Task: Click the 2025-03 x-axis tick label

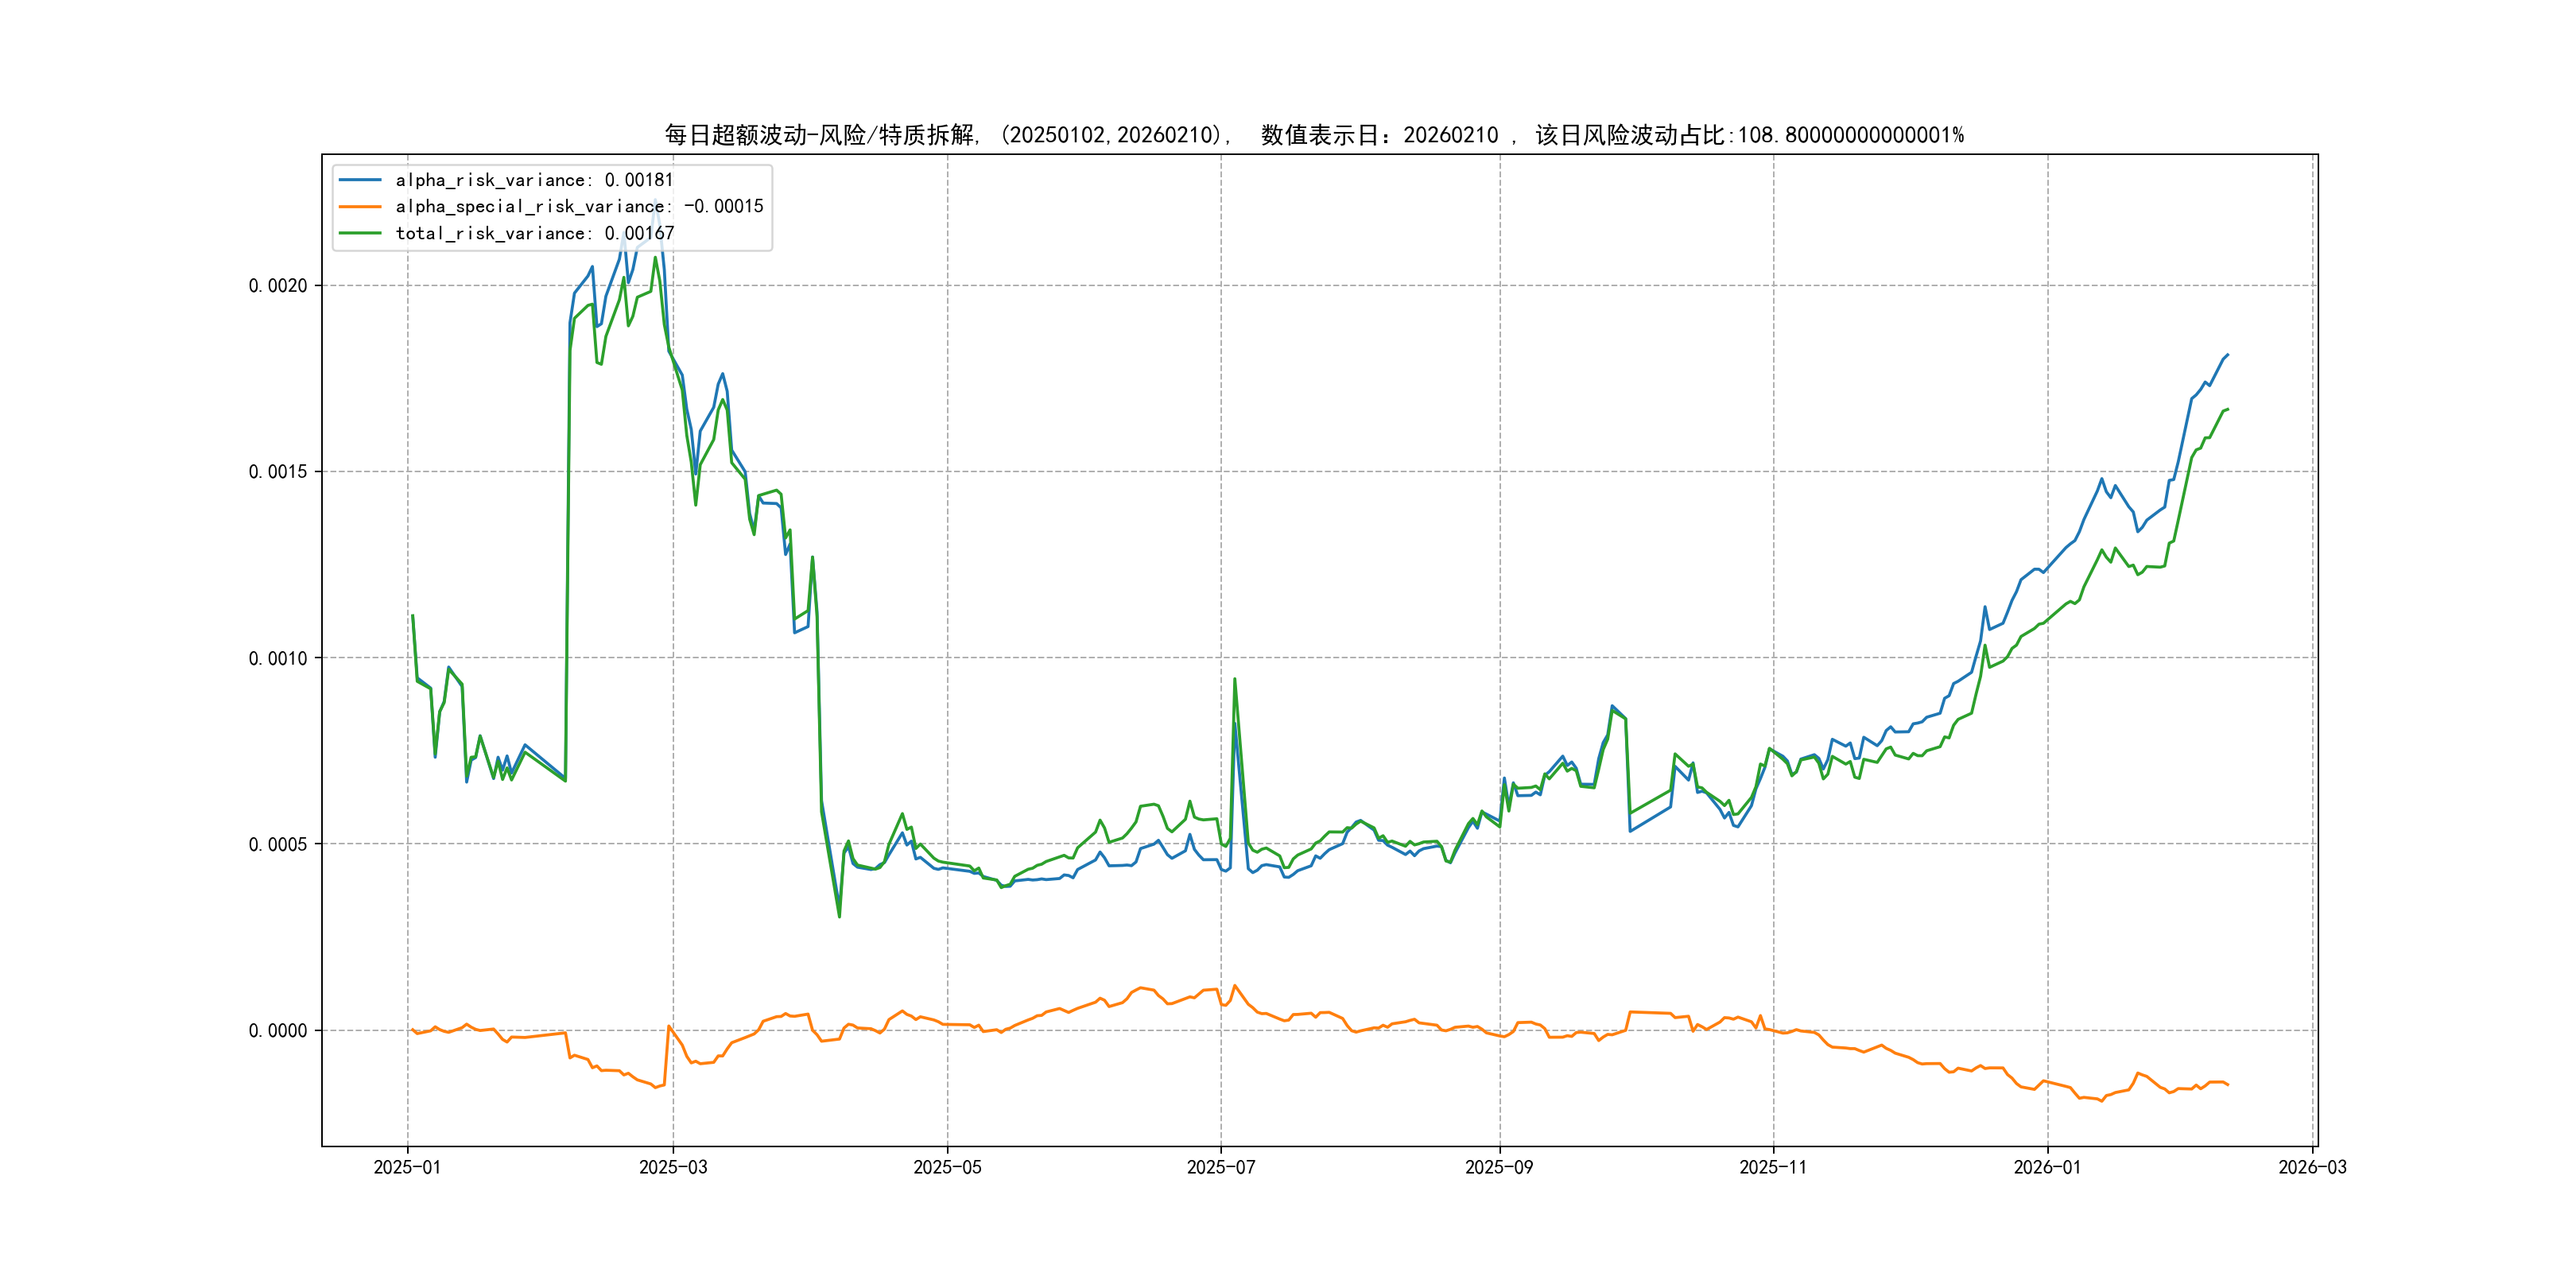Action: 673,1167
